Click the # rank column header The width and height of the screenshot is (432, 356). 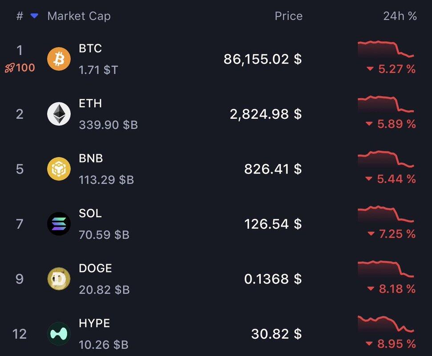[20, 16]
